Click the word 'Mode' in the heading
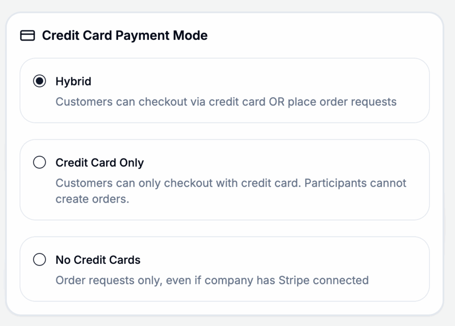Image resolution: width=455 pixels, height=326 pixels. tap(191, 35)
